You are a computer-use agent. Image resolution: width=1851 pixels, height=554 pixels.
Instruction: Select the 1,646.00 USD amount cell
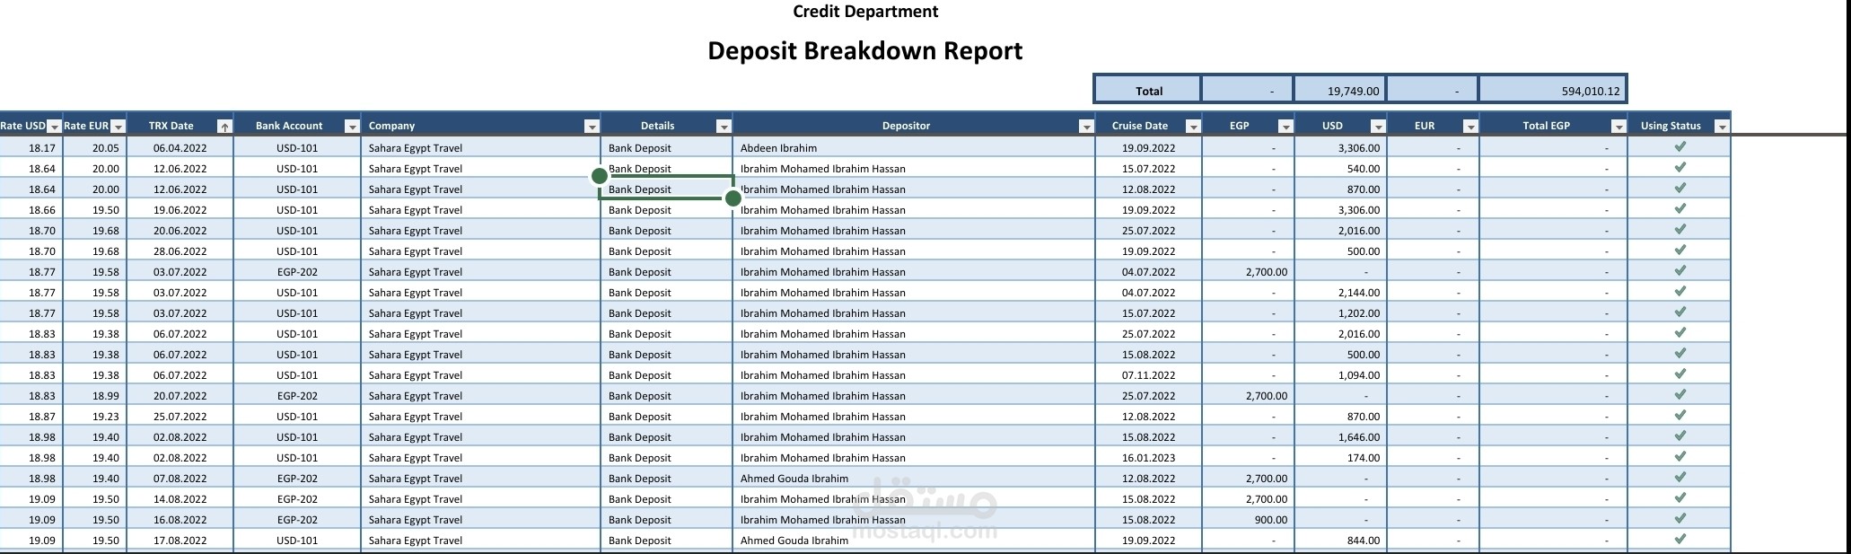pyautogui.click(x=1340, y=437)
